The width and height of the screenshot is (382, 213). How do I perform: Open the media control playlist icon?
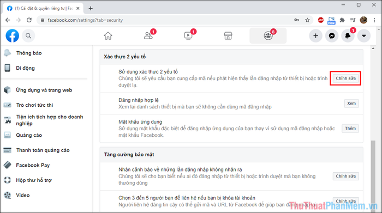pos(353,20)
